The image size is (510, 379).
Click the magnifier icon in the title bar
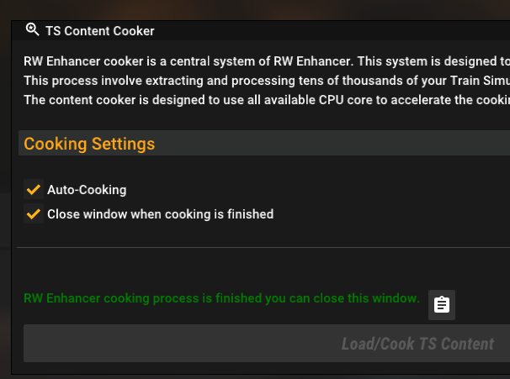point(33,30)
